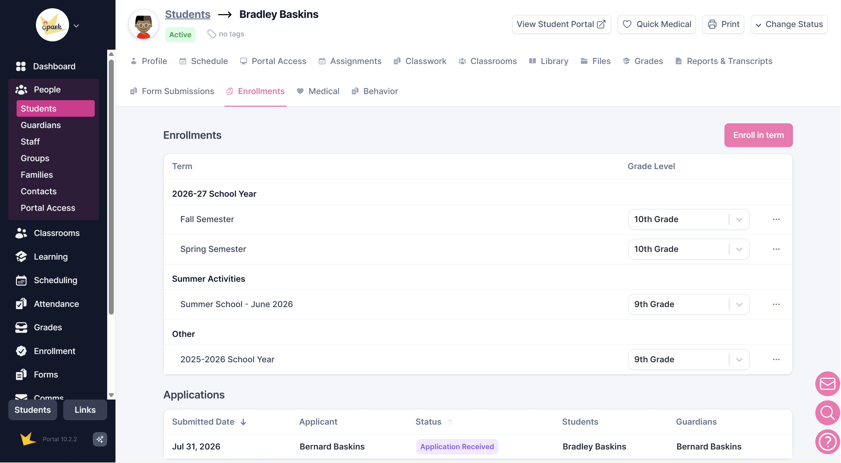Screen dimensions: 841x463
Task: Select Families in the sidebar
Action: coord(36,175)
